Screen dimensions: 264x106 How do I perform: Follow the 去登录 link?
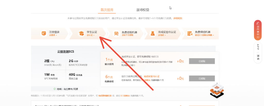click(x=53, y=35)
